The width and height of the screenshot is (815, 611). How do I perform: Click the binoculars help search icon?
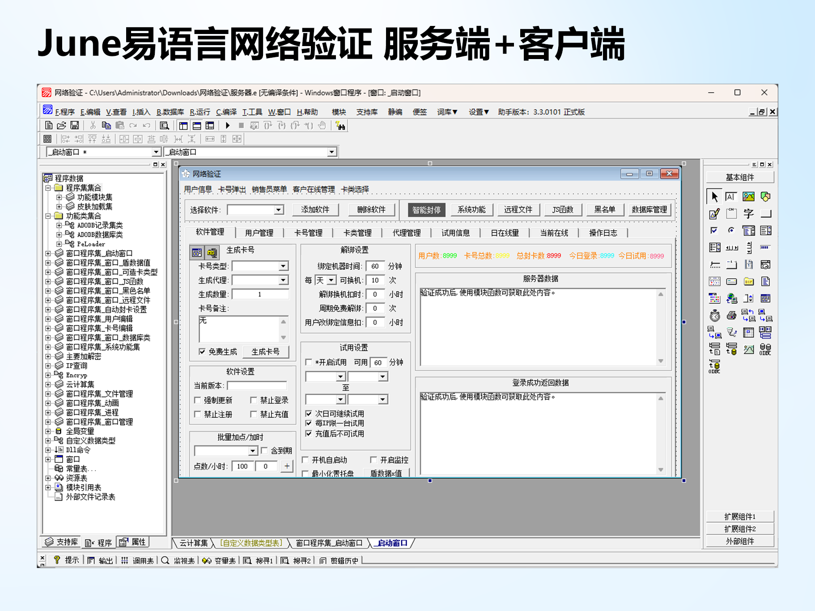pyautogui.click(x=340, y=126)
